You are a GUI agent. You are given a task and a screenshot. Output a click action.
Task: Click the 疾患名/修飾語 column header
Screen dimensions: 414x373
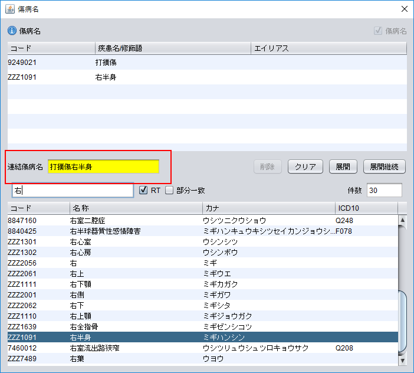pos(172,48)
